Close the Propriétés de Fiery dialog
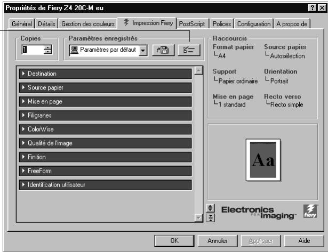The image size is (328, 252). click(x=322, y=8)
